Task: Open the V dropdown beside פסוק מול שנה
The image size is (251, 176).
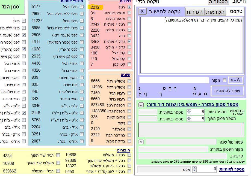Action: pos(141,142)
